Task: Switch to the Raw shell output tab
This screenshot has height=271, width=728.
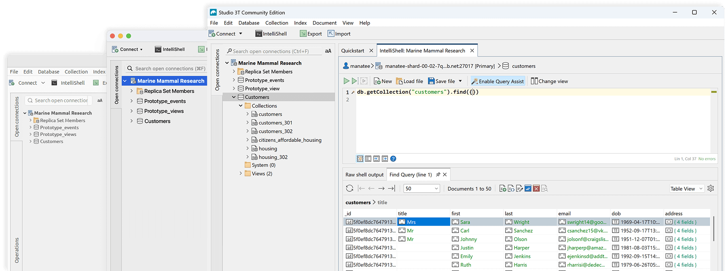Action: coord(364,175)
